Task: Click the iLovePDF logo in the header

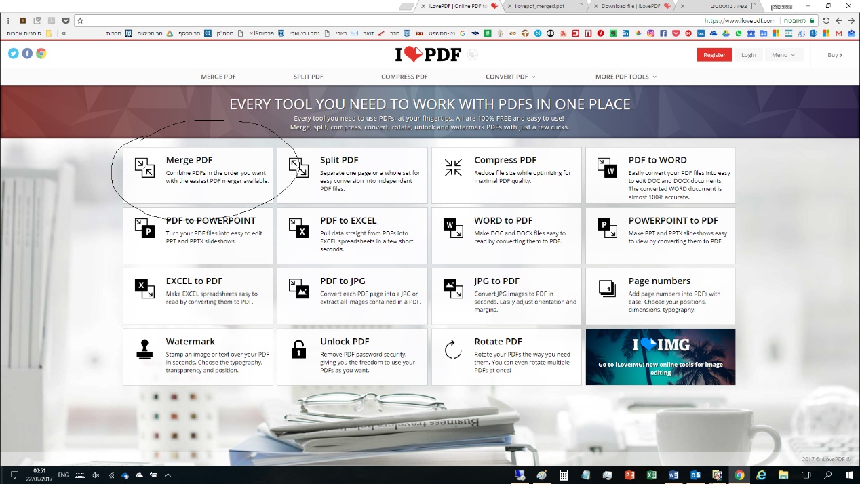Action: (428, 55)
